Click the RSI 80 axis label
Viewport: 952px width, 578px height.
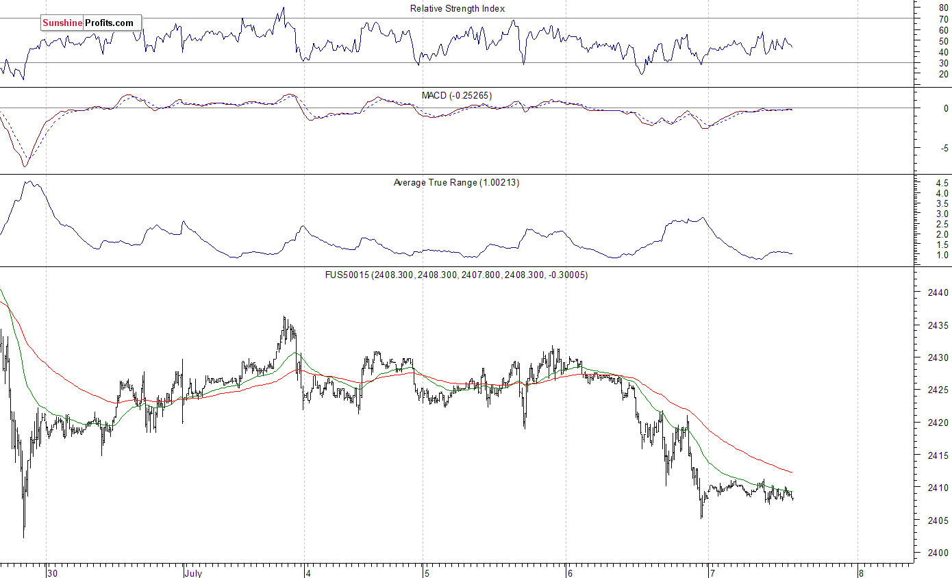point(943,8)
